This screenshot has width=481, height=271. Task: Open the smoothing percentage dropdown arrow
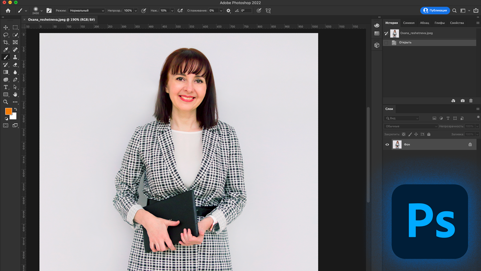pos(221,11)
